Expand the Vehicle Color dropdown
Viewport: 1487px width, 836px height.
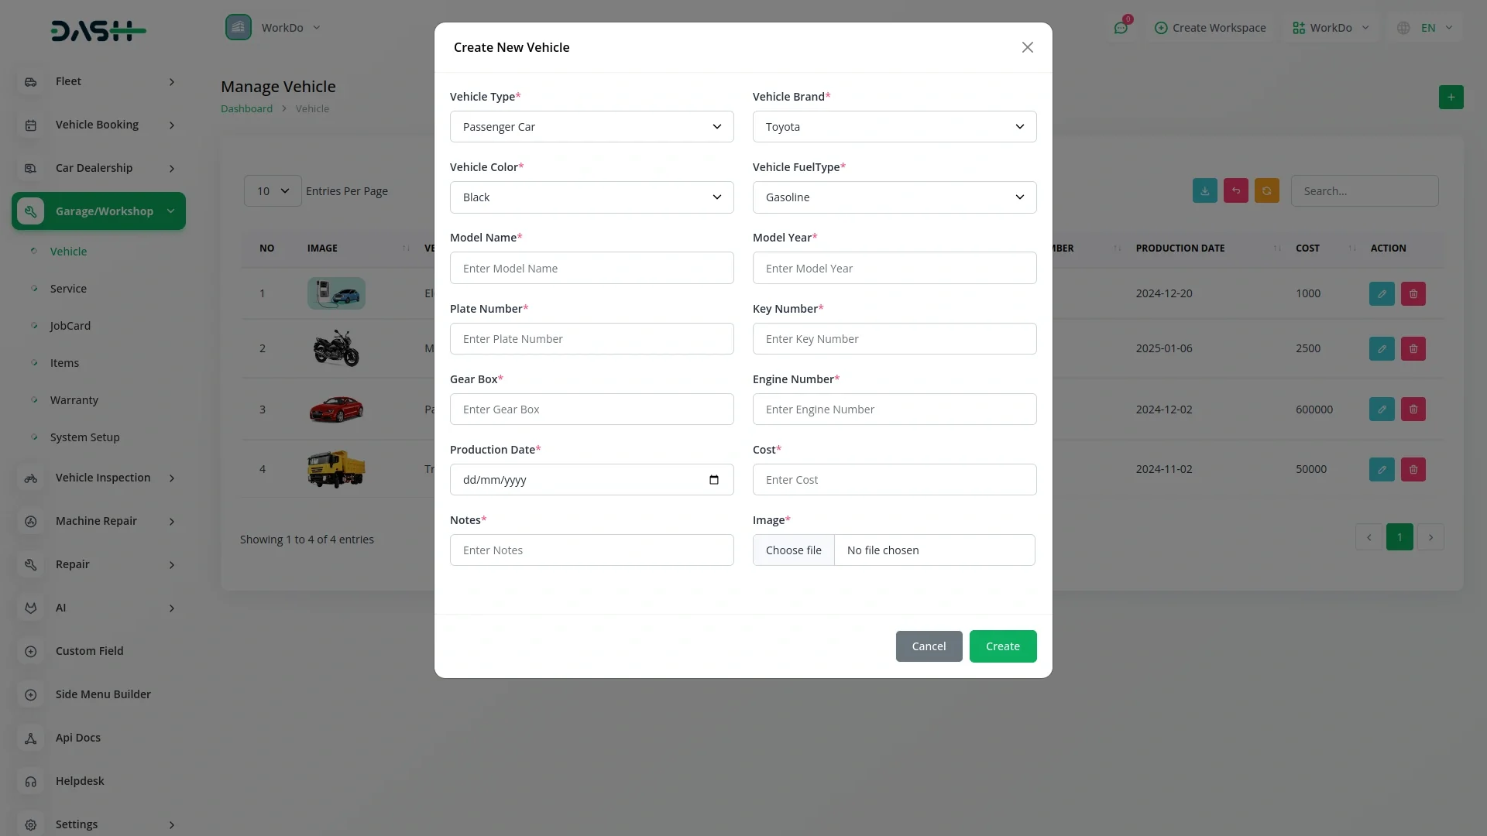coord(591,197)
